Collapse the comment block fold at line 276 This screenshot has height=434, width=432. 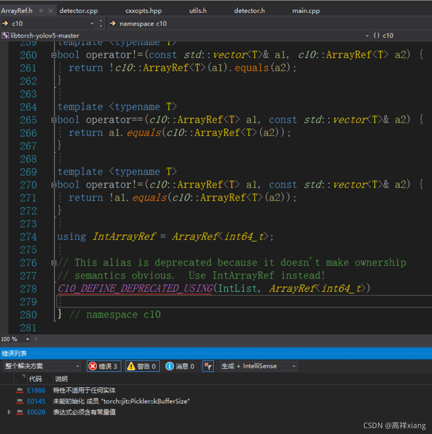(54, 262)
